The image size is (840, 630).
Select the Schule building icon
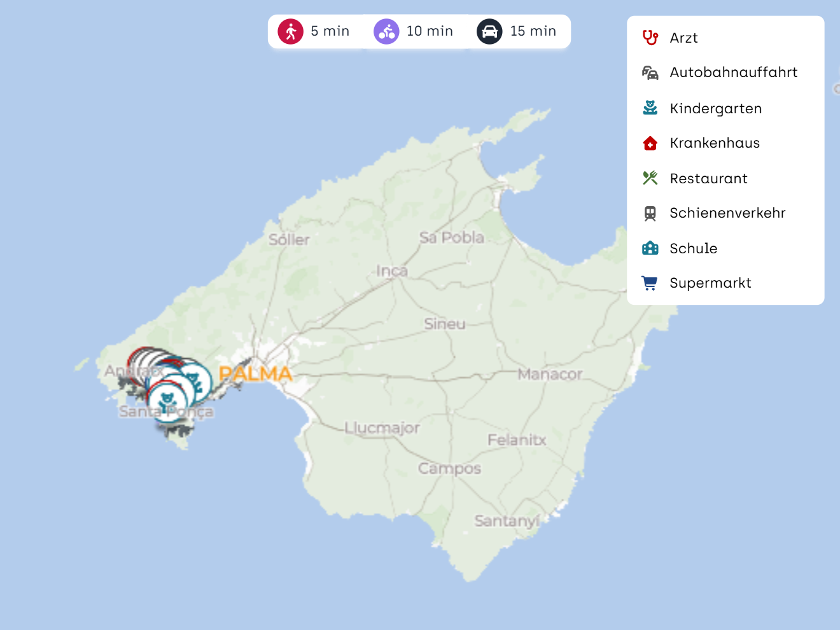(x=650, y=248)
